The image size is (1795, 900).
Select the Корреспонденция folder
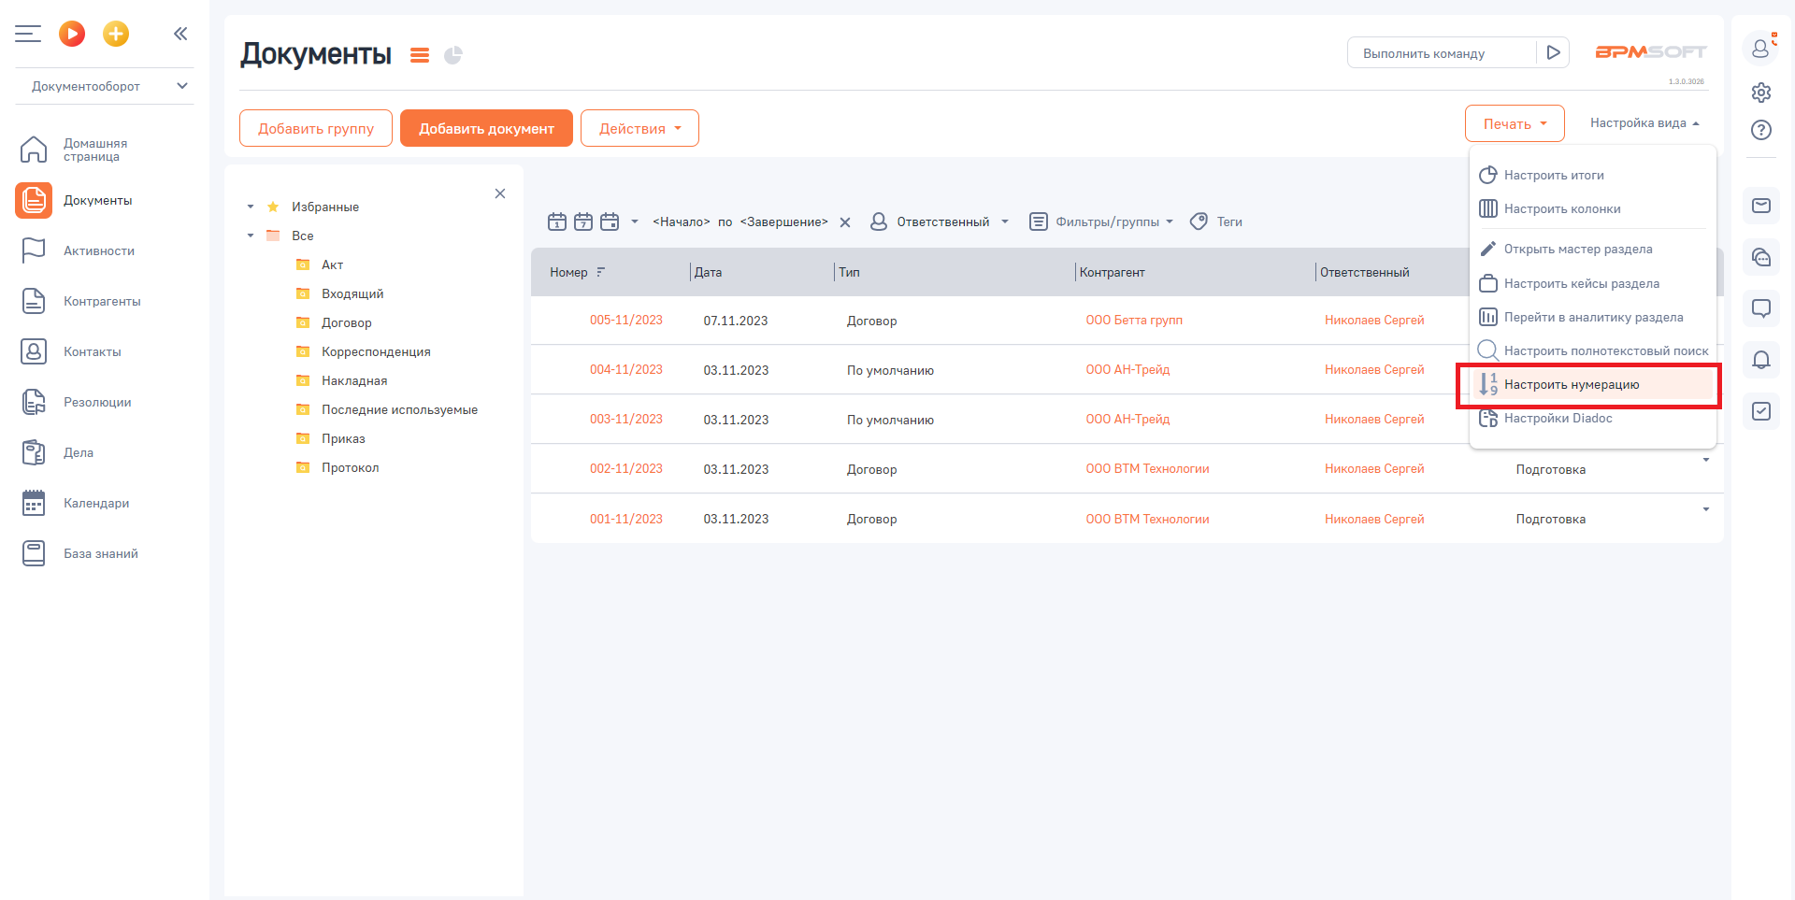coord(376,351)
